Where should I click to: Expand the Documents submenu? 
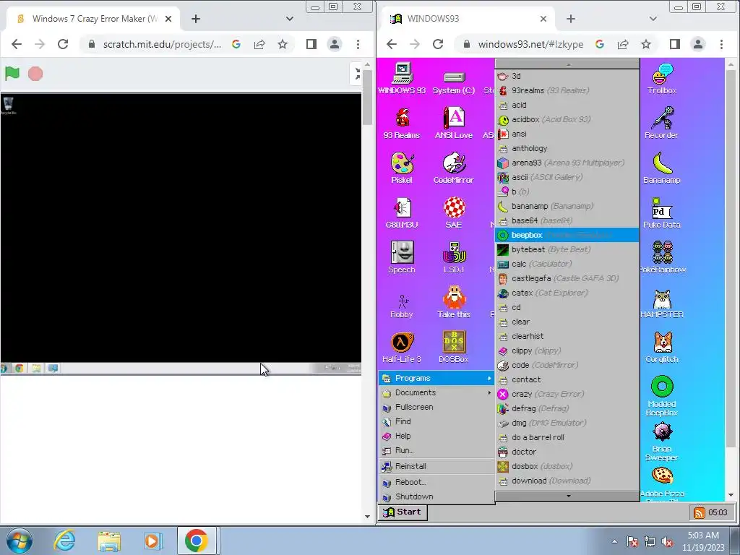tap(436, 392)
